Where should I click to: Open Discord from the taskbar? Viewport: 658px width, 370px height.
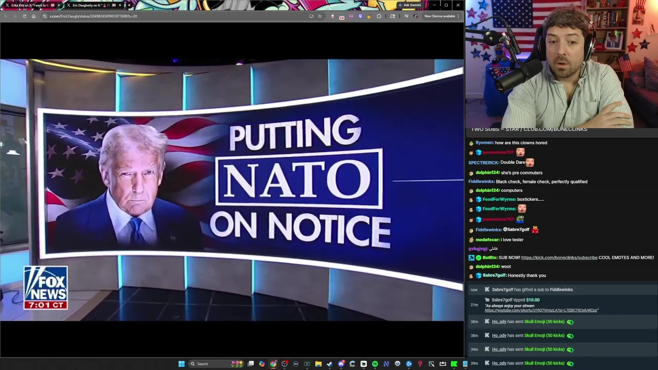point(341,364)
